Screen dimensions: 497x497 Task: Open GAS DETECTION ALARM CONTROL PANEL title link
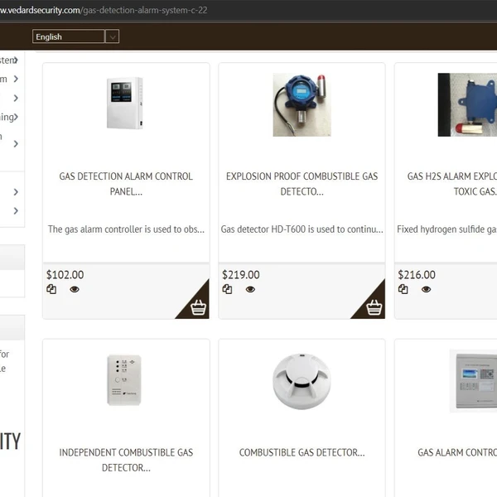pos(126,184)
